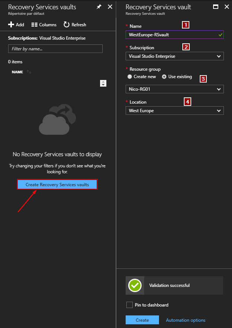232x328 pixels.
Task: Click the Add plus icon
Action: coord(11,25)
